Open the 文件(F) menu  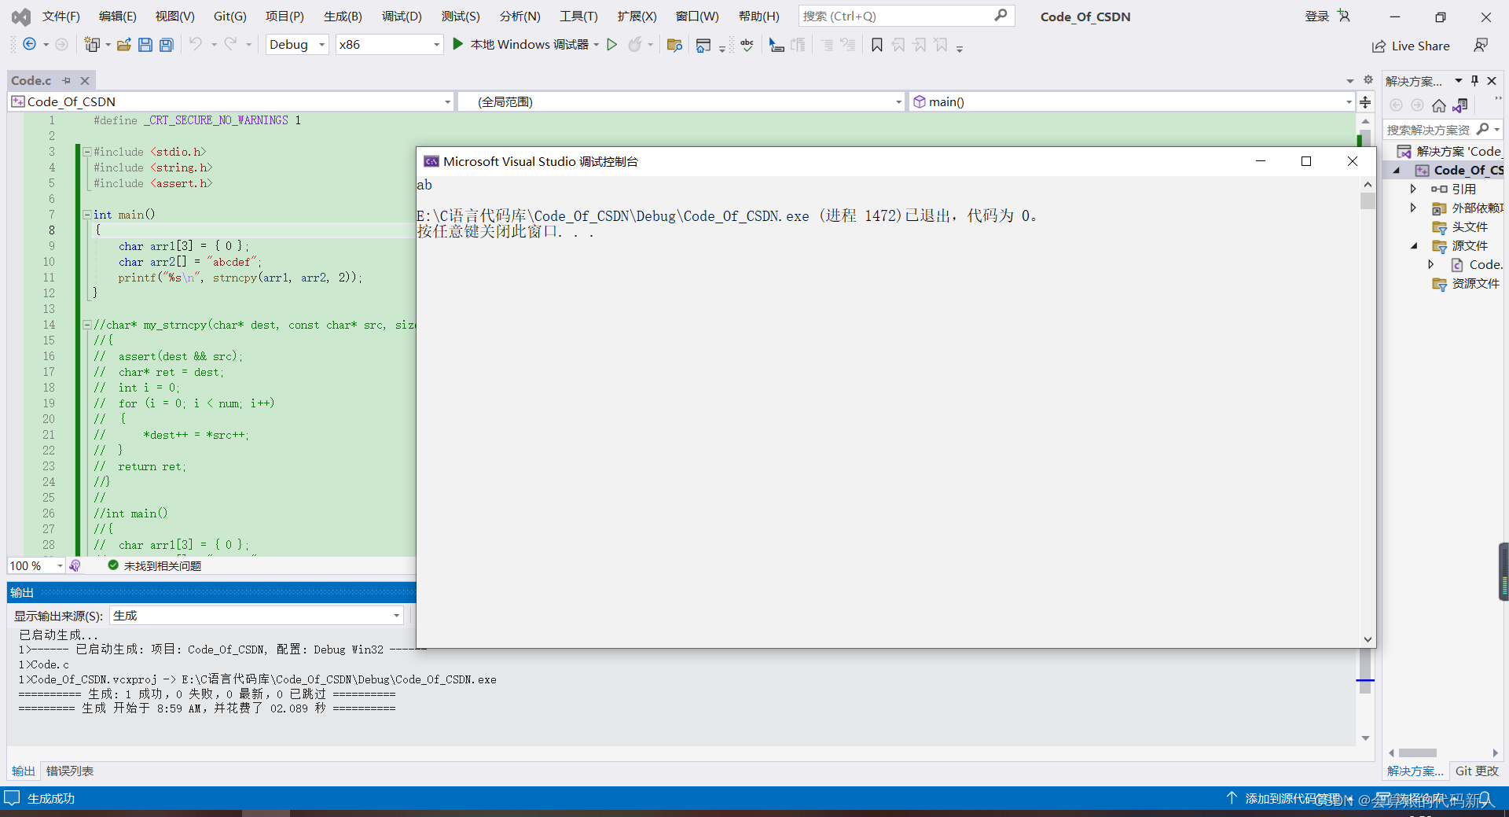point(61,16)
